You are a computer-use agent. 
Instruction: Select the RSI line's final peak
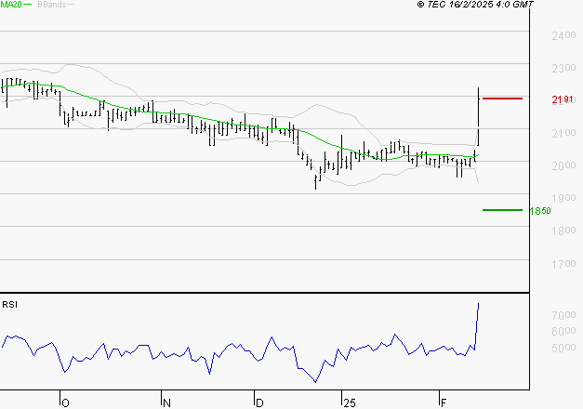click(x=478, y=304)
